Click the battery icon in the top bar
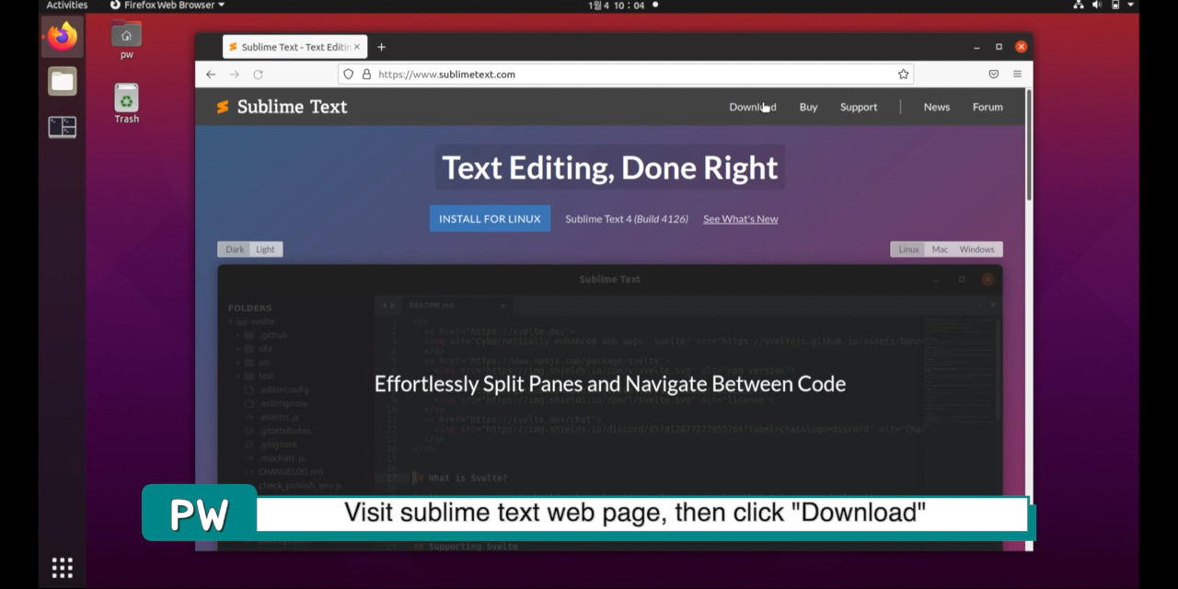Viewport: 1178px width, 589px height. tap(1115, 6)
